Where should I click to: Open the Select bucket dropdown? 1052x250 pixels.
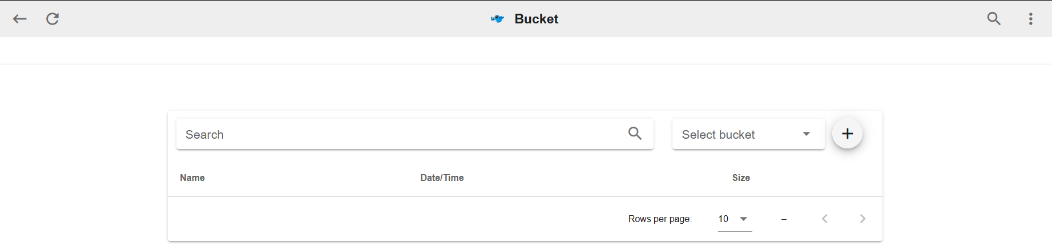click(x=748, y=134)
